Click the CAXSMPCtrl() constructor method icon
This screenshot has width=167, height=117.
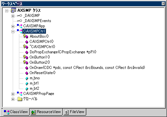[x=27, y=42]
